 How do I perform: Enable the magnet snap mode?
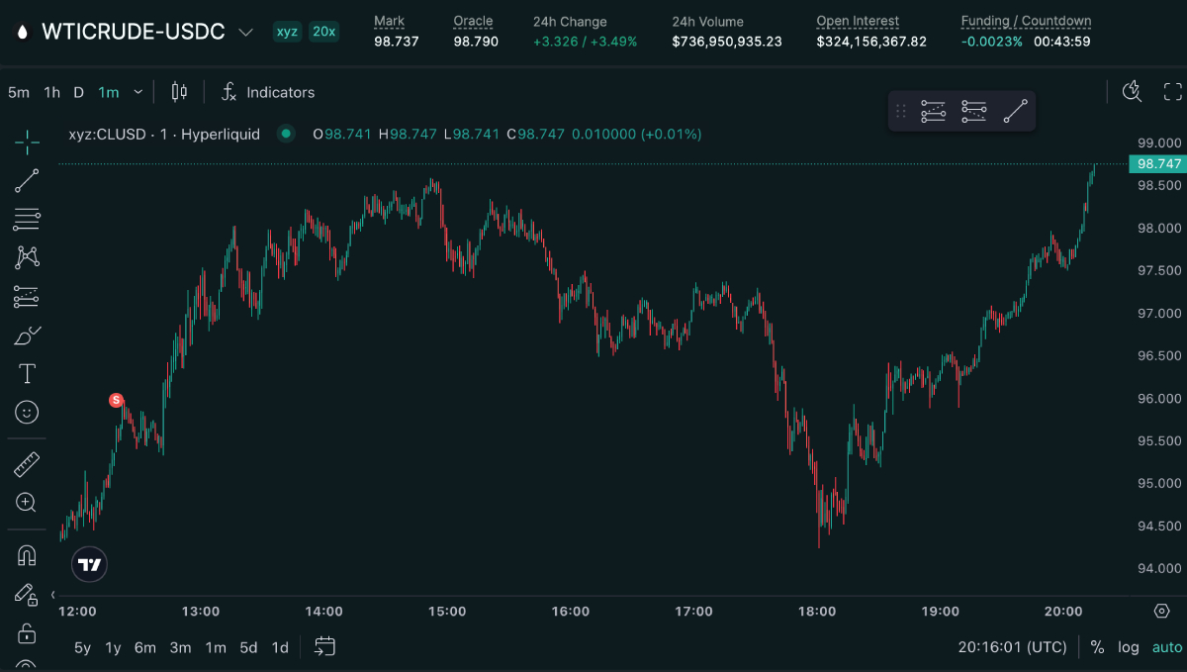click(x=27, y=556)
